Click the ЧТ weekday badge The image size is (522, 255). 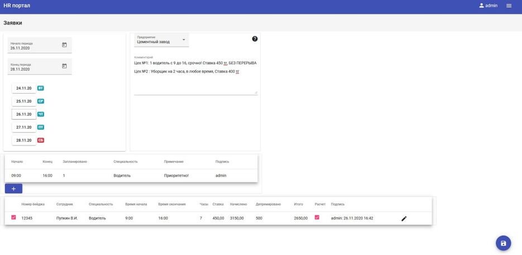click(41, 114)
